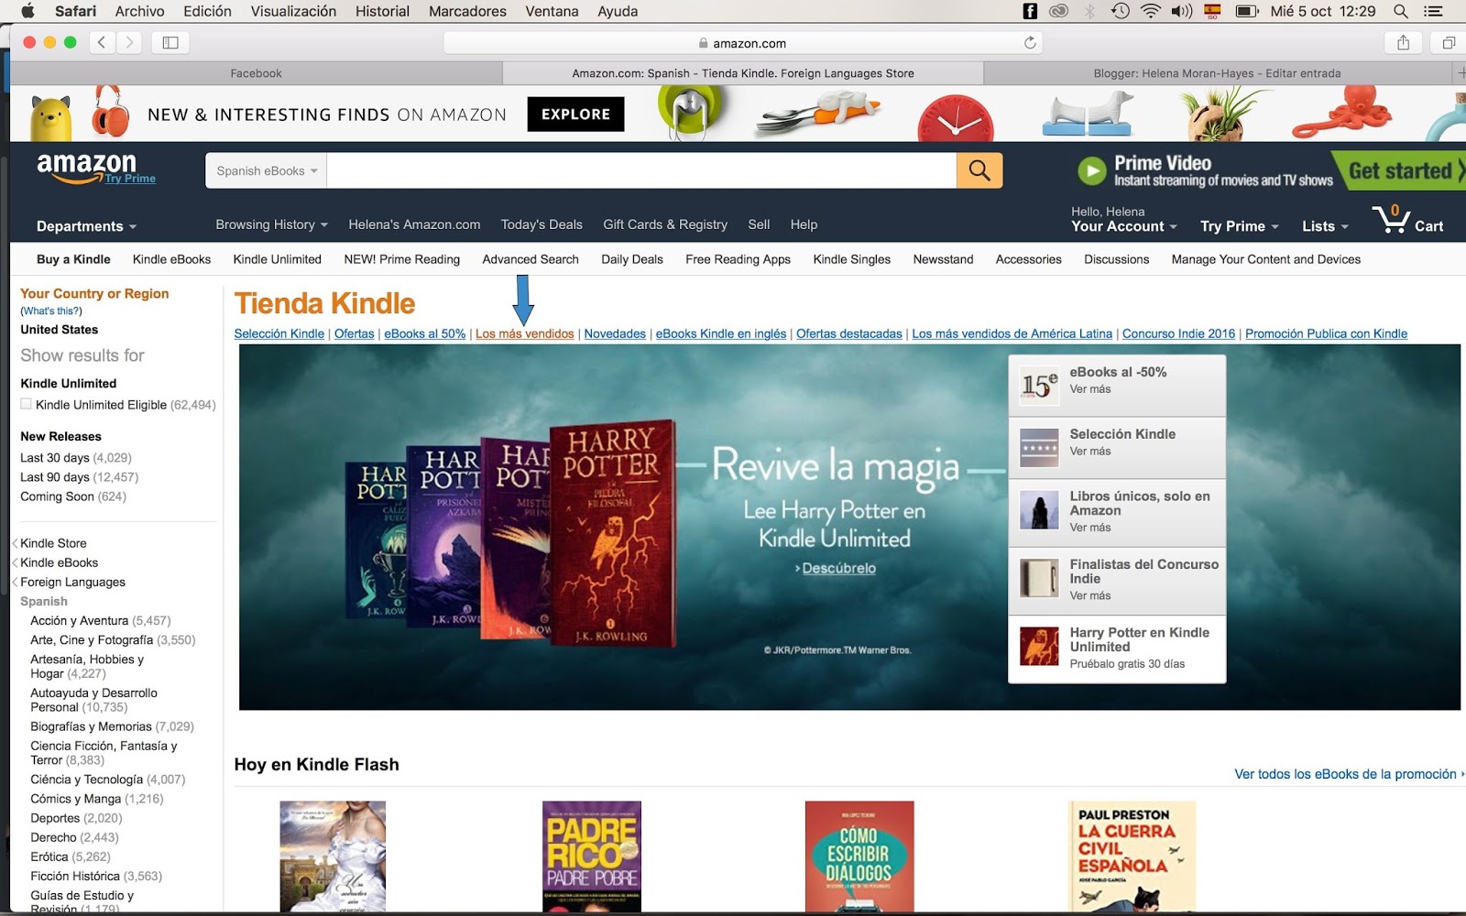Image resolution: width=1466 pixels, height=916 pixels.
Task: Click the Padre Rico Padre Pobre cover
Action: click(592, 856)
